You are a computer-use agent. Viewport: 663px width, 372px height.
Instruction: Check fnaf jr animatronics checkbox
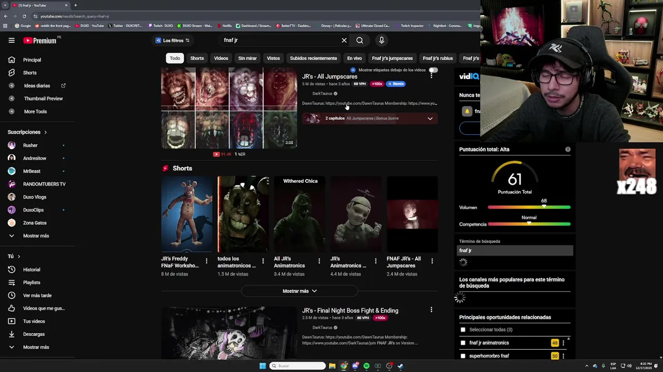pyautogui.click(x=463, y=343)
